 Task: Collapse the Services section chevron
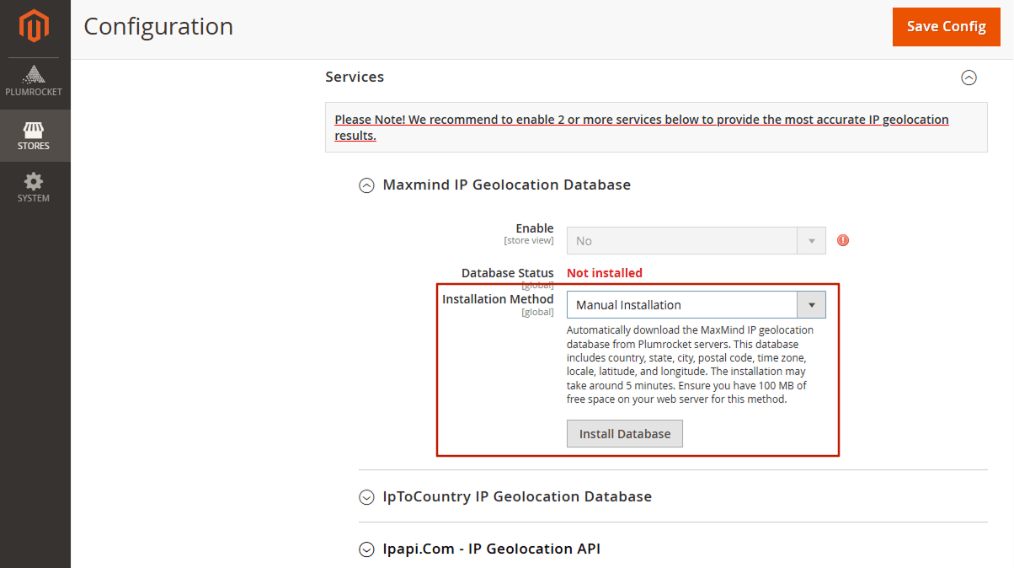[969, 78]
